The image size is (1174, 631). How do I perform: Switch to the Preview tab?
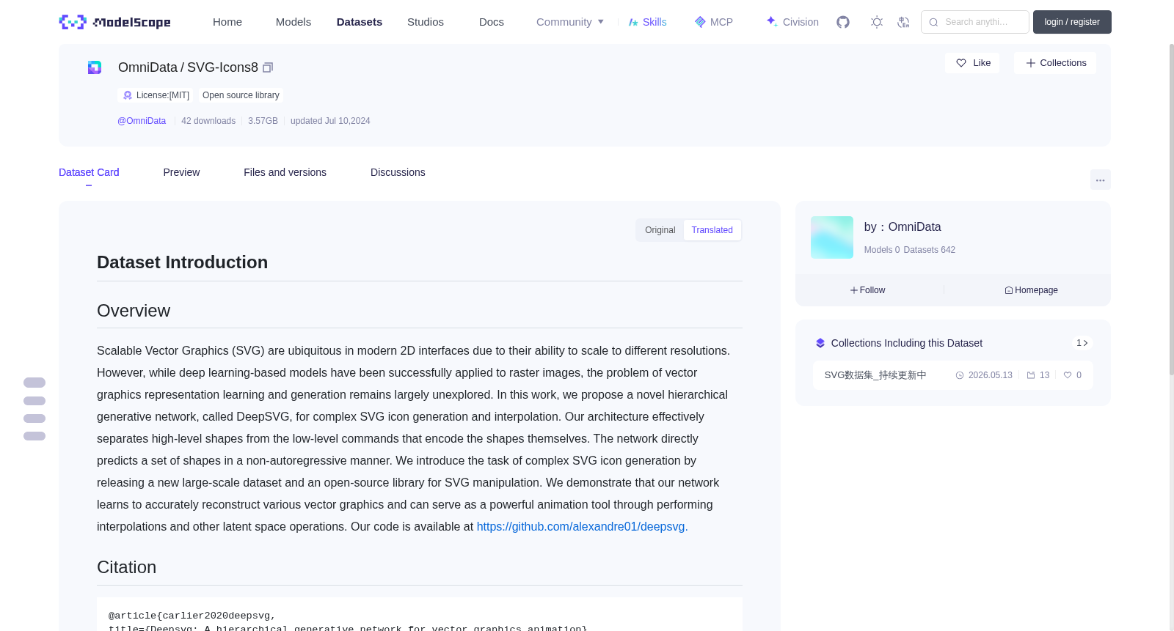[181, 172]
